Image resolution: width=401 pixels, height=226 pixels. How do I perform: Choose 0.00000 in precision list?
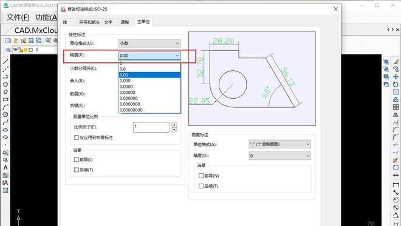pyautogui.click(x=149, y=92)
